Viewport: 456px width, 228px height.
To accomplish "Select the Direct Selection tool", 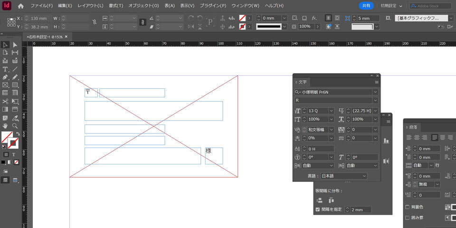I will [x=15, y=45].
